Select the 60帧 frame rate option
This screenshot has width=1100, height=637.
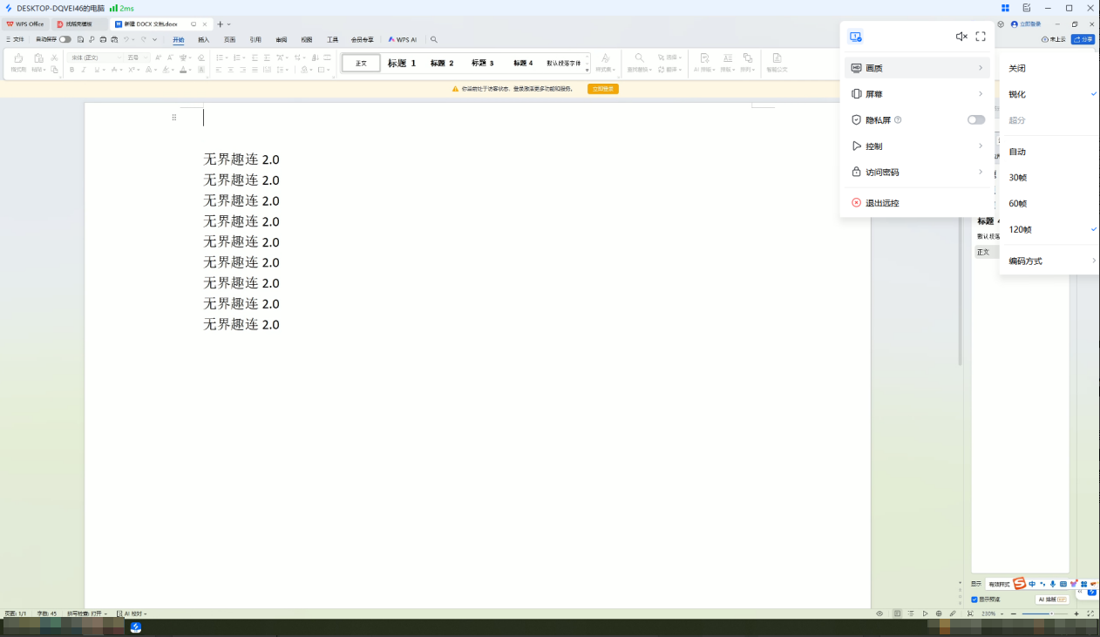click(x=1018, y=203)
